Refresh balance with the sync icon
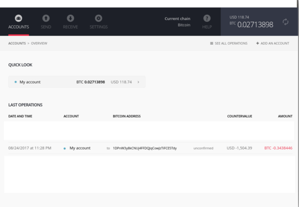The width and height of the screenshot is (299, 207). (286, 22)
